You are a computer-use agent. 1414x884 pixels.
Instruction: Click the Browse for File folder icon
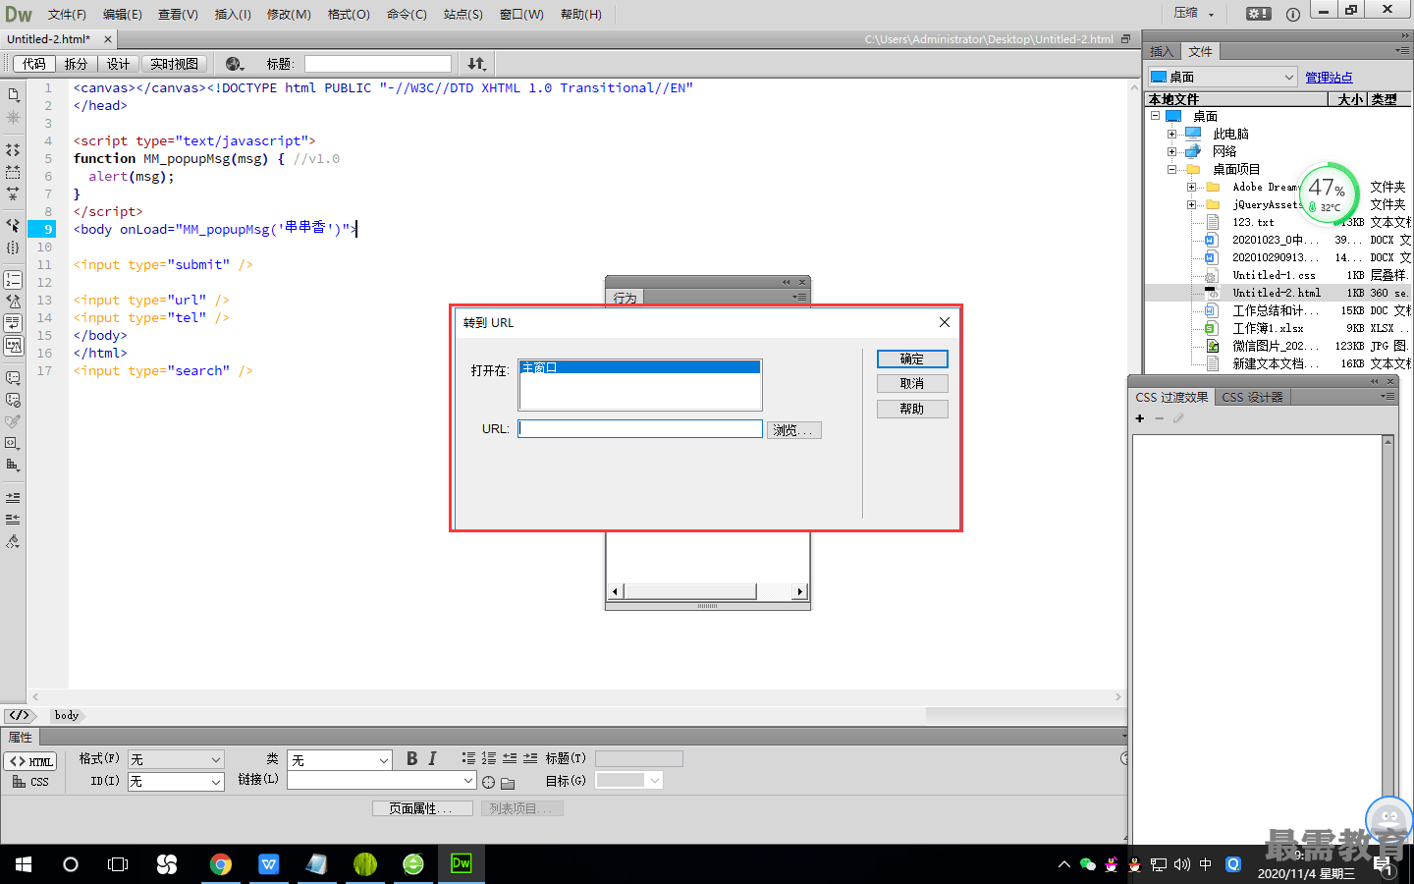(x=508, y=783)
